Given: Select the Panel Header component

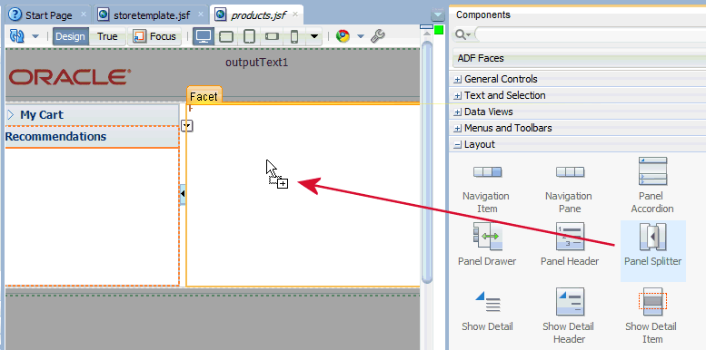Looking at the screenshot, I should click(x=570, y=245).
